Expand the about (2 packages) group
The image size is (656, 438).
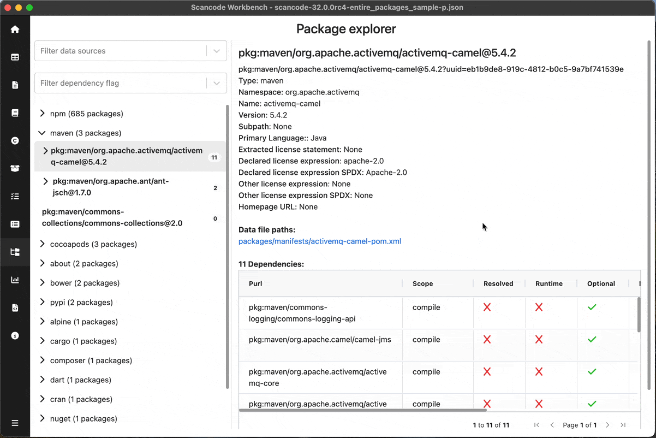pos(42,263)
